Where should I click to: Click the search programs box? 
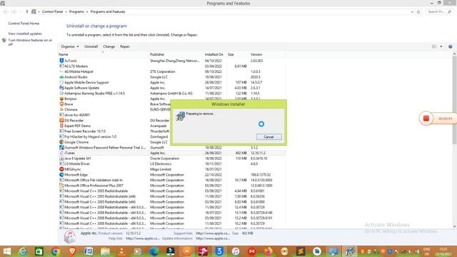point(438,11)
